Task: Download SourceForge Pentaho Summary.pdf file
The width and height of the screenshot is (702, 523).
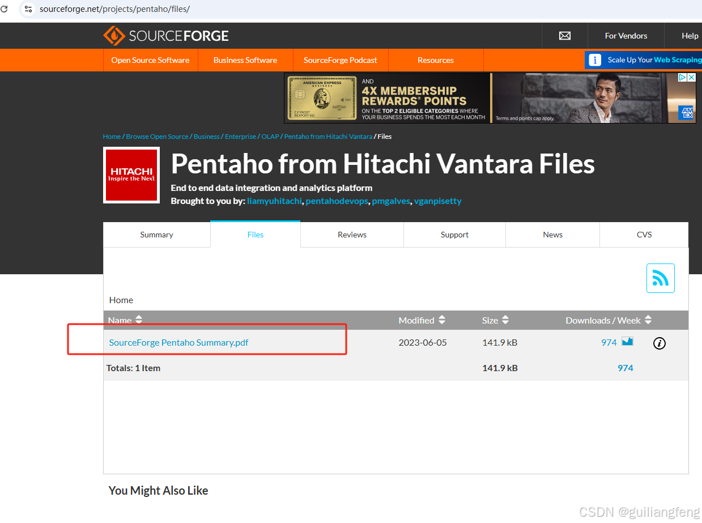Action: coord(178,342)
